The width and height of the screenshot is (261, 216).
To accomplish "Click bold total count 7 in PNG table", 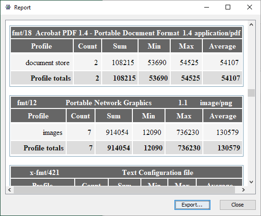I will point(80,148).
